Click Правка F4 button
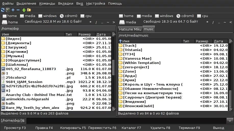Screen dimensions: 234x131 (44, 128)
